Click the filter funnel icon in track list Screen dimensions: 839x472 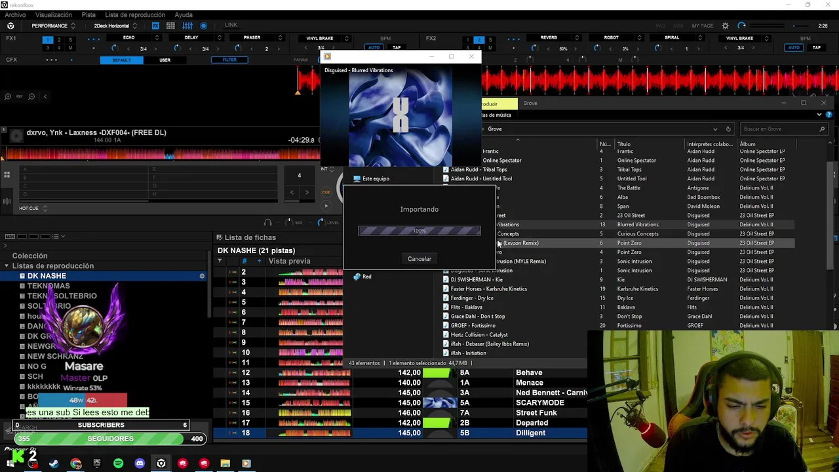[220, 261]
